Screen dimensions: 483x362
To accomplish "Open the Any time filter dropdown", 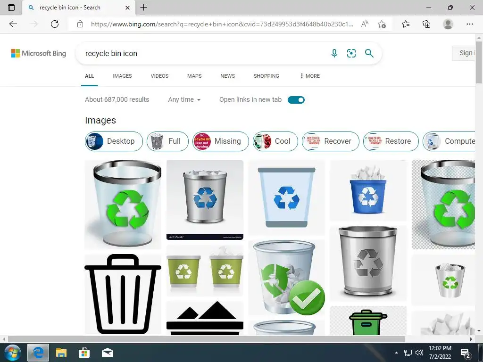I will coord(184,100).
